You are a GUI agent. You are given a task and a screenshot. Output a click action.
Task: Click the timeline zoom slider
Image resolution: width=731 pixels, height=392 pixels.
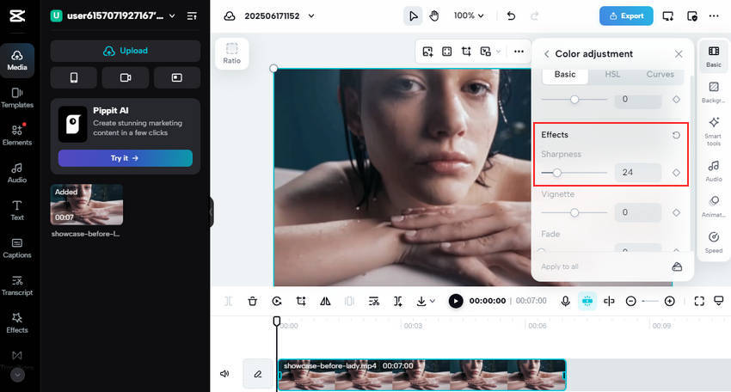[650, 301]
